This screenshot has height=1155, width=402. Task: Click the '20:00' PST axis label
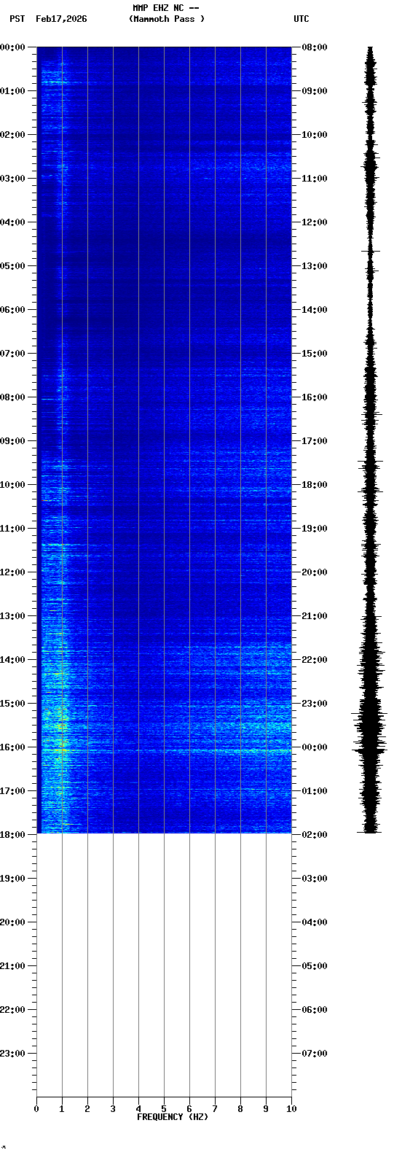[13, 922]
